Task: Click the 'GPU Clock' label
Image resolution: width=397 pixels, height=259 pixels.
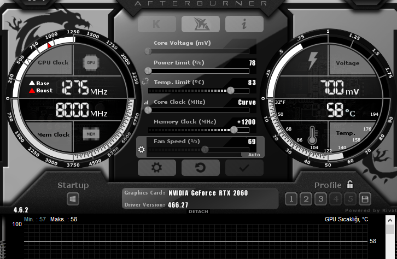Action: (53, 62)
